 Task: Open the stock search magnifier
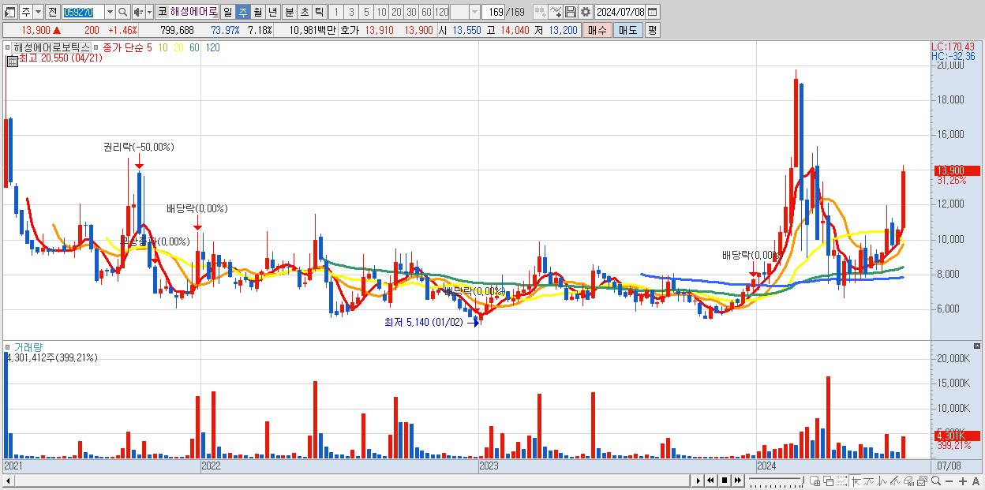pos(122,12)
